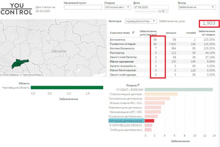The height and width of the screenshot is (147, 220).
Task: Open the OpenStreetMap attribution link
Action: coord(31,75)
